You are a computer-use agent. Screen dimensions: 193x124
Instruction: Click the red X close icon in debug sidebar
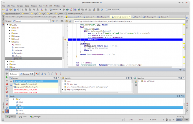point(7,104)
